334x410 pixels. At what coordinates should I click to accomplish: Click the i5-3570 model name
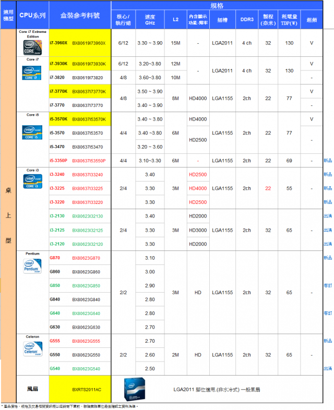(57, 133)
